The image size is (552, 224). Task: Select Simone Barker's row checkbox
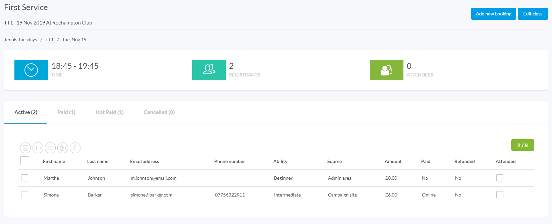(25, 195)
